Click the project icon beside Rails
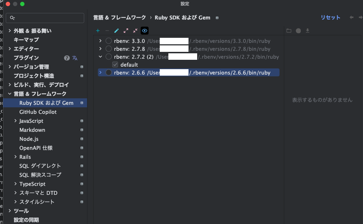This screenshot has width=363, height=224. pyautogui.click(x=82, y=157)
